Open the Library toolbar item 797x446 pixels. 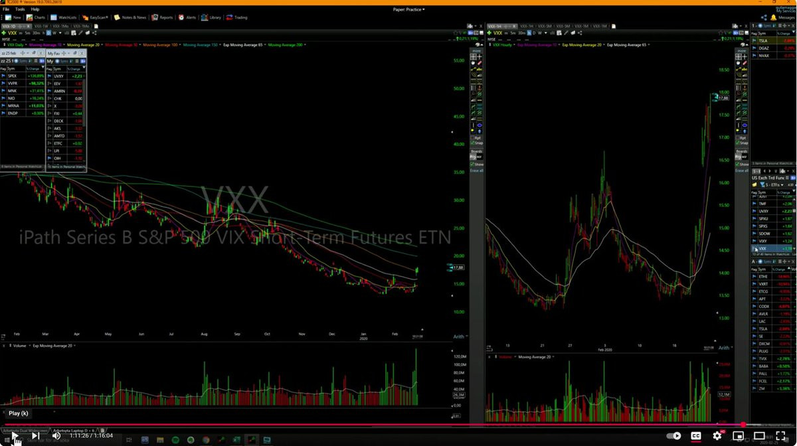[212, 17]
